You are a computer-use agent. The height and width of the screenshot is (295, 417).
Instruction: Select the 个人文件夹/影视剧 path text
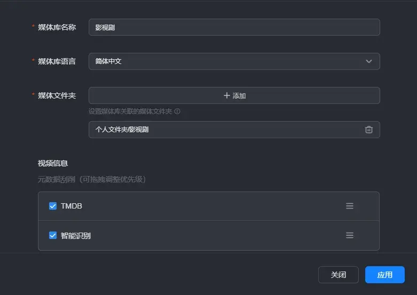(122, 130)
